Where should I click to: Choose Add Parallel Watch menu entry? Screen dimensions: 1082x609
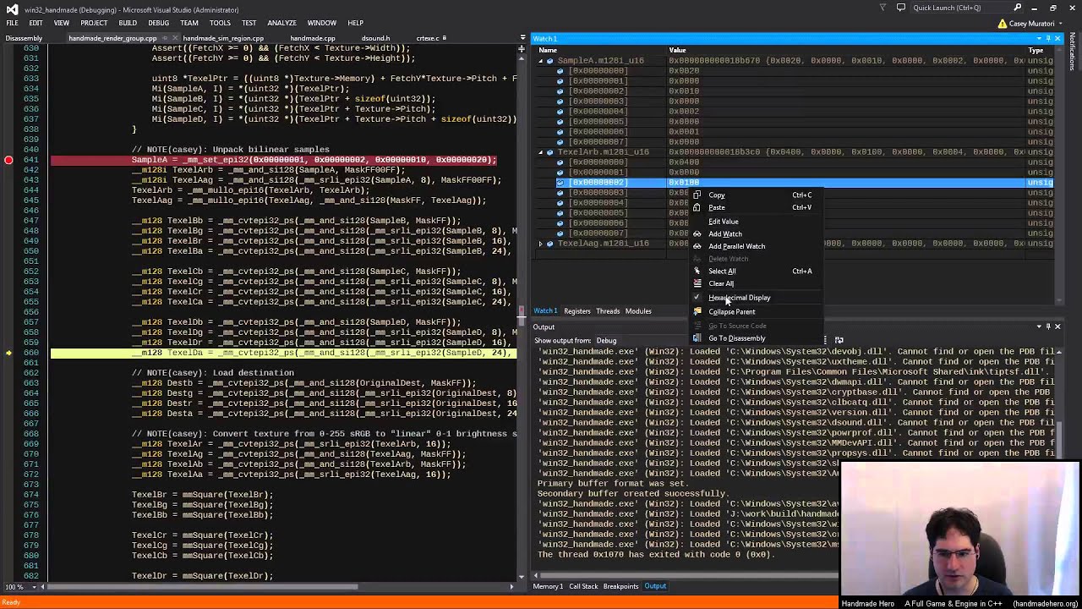(x=736, y=246)
